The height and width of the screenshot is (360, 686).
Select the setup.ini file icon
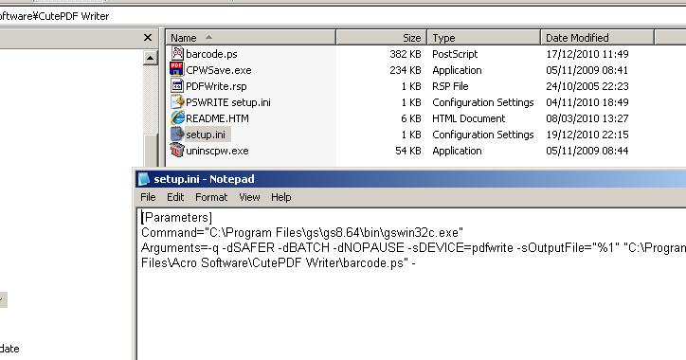pyautogui.click(x=177, y=135)
